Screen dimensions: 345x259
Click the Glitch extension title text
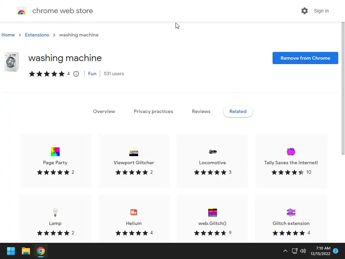point(291,223)
